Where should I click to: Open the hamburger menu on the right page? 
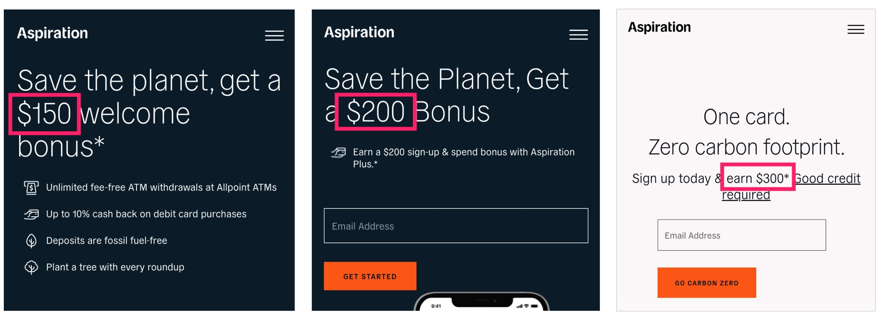(856, 29)
